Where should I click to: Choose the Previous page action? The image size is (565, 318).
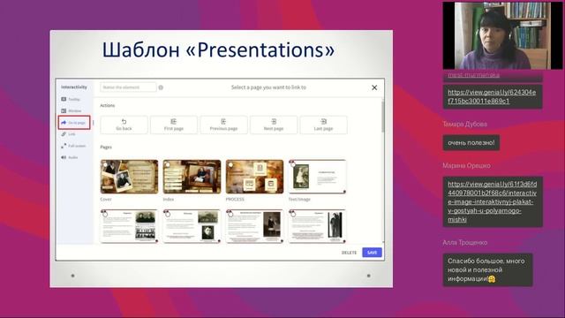[x=223, y=125]
